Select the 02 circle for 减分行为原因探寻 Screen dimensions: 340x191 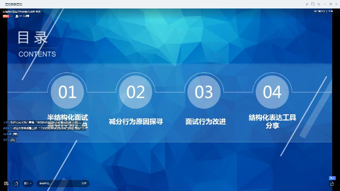point(136,92)
